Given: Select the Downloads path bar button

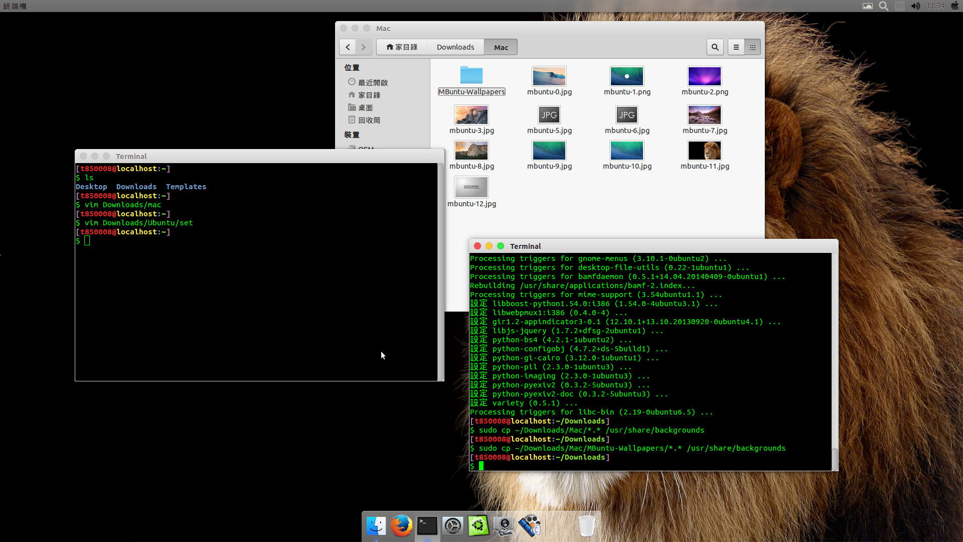Looking at the screenshot, I should 455,47.
